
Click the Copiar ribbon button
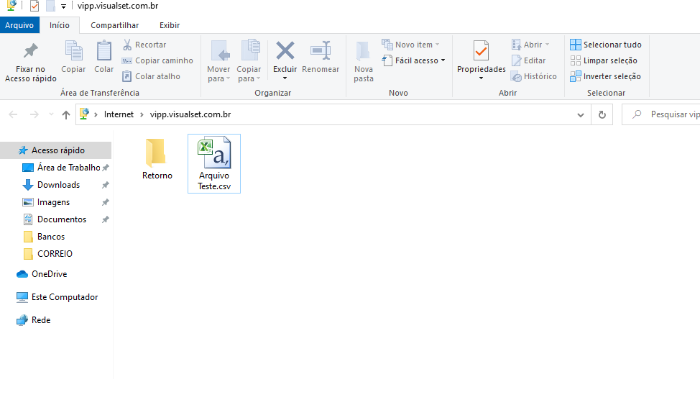click(x=73, y=58)
